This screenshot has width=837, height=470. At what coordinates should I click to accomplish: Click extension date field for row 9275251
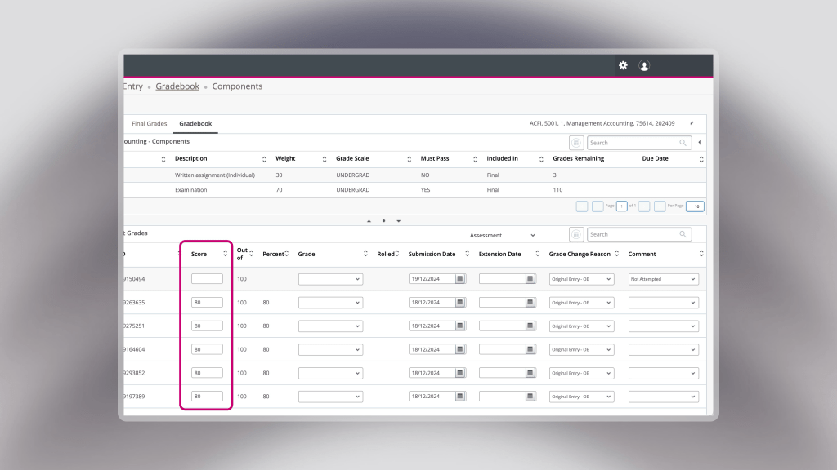503,326
